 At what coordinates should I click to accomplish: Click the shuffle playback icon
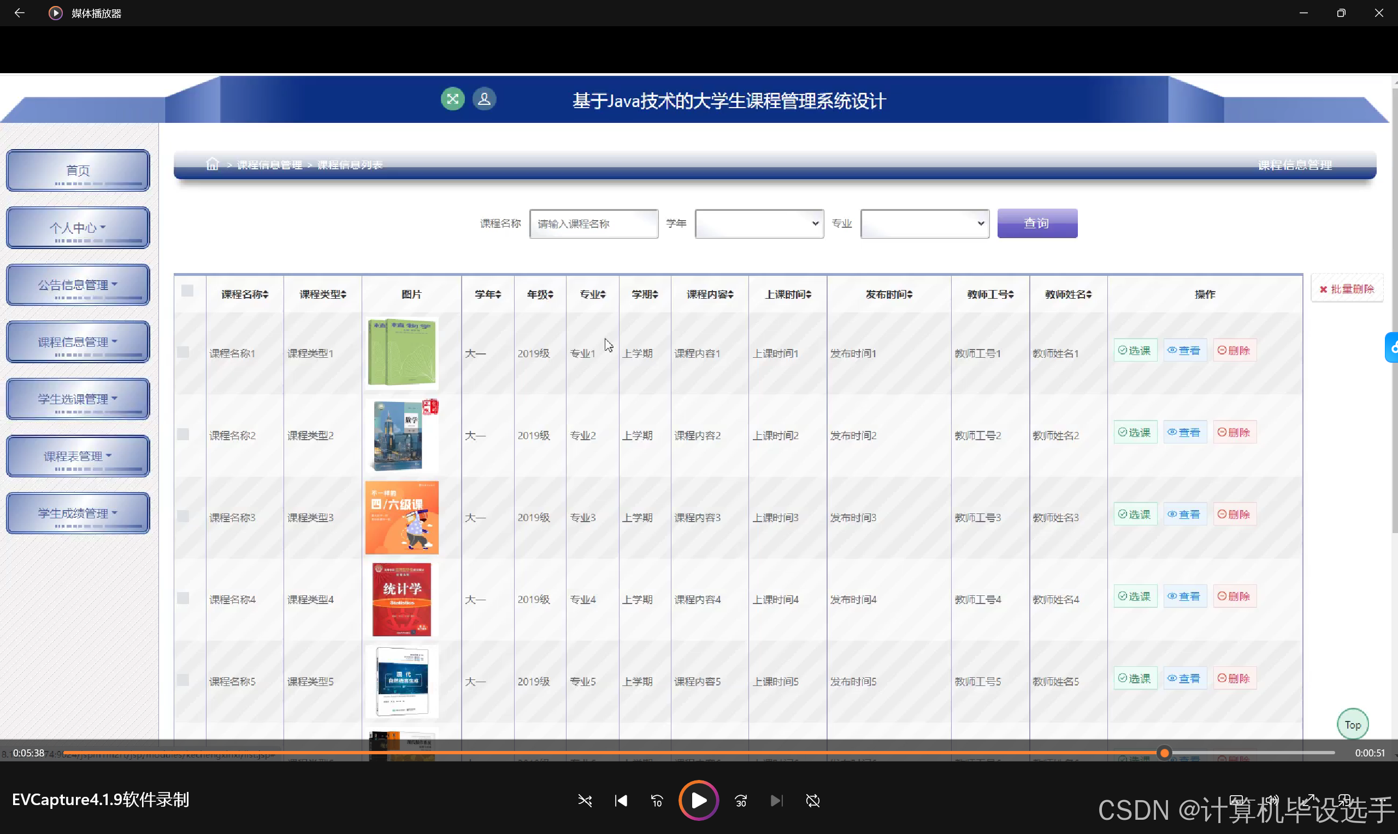click(585, 800)
